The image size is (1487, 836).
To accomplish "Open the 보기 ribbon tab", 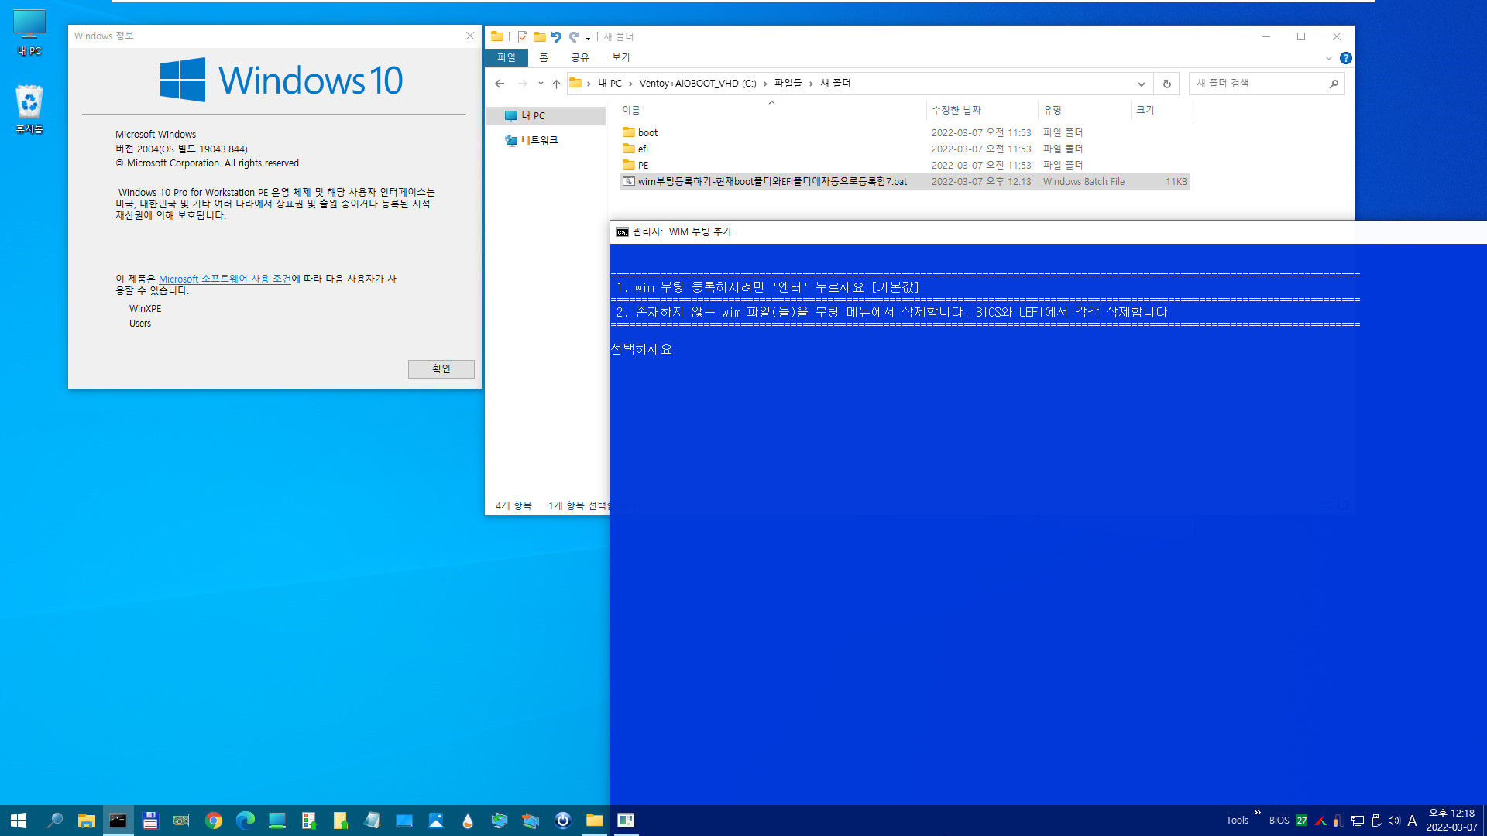I will [x=621, y=58].
